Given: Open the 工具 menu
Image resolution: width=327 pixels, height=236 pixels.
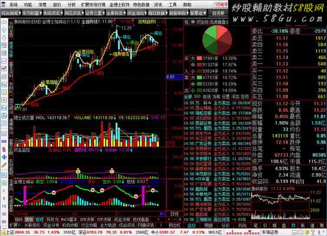Looking at the screenshot, I should [x=173, y=5].
